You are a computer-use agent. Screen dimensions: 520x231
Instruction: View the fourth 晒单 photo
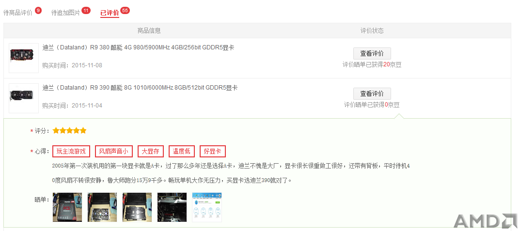tap(172, 207)
